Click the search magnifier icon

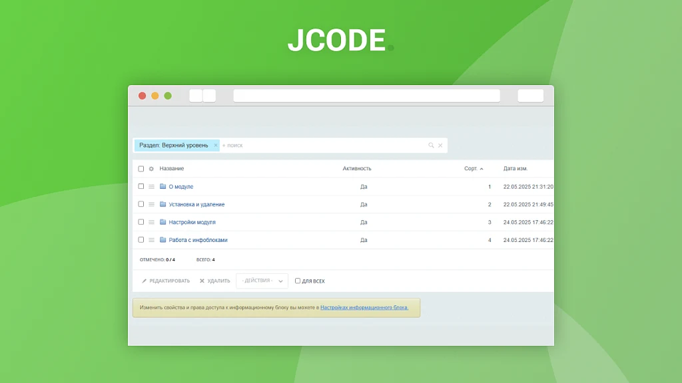(431, 146)
